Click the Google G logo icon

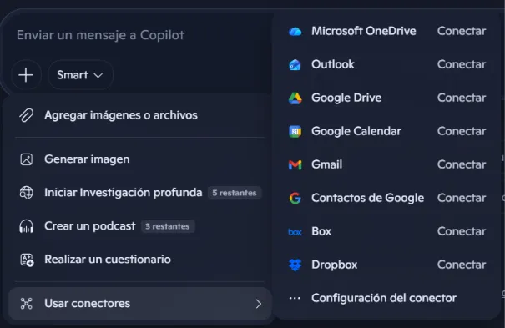(x=295, y=199)
